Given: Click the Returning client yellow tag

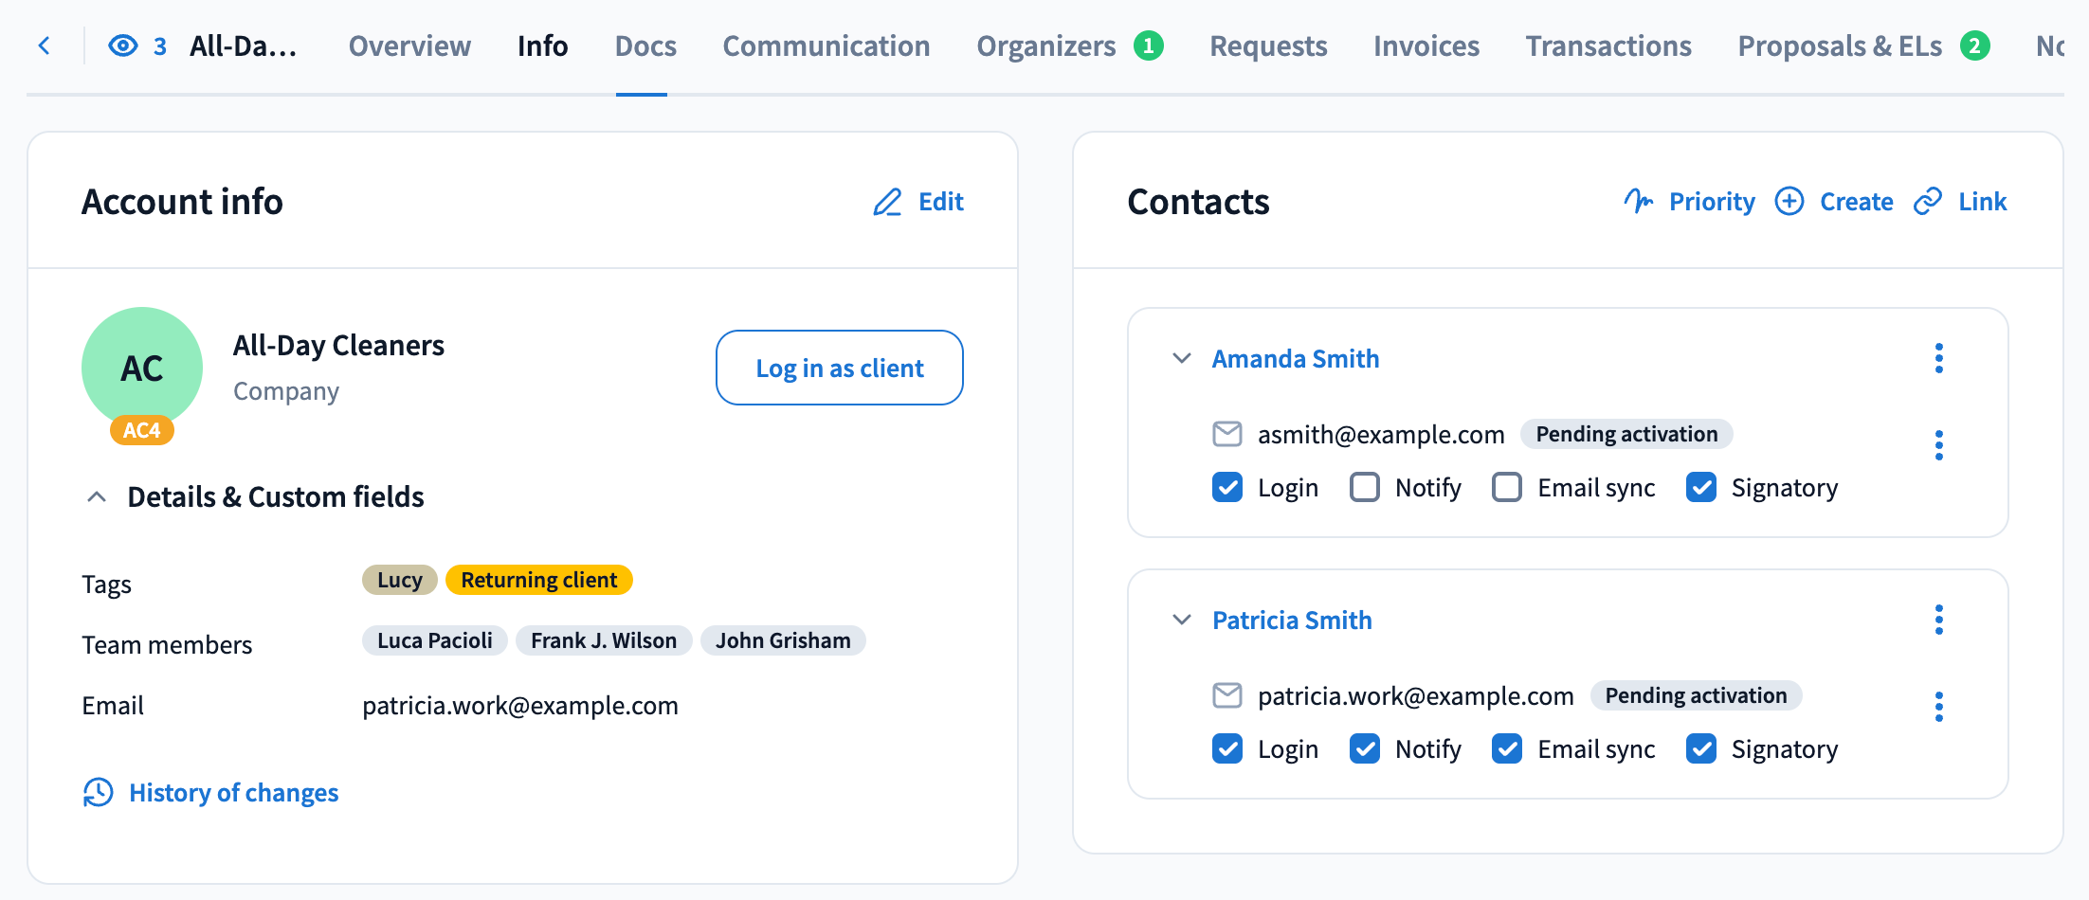Looking at the screenshot, I should pyautogui.click(x=538, y=580).
